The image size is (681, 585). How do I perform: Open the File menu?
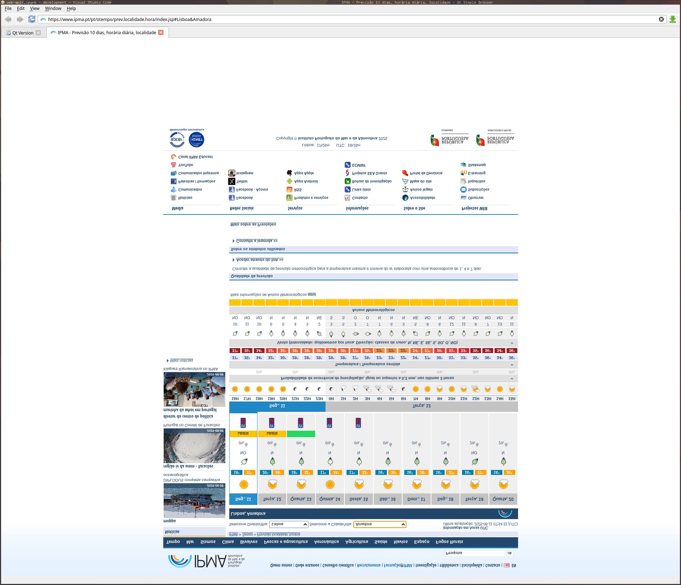point(8,8)
